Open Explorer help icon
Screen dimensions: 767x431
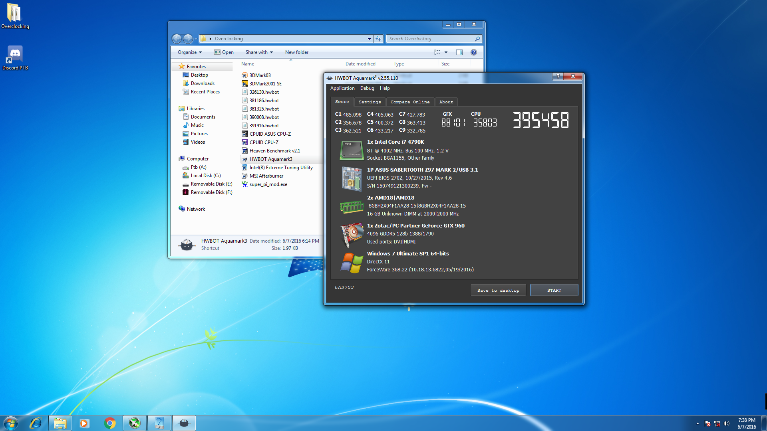tap(474, 52)
